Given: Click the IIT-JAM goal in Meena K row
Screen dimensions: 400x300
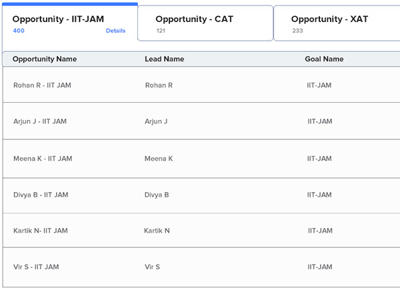Looking at the screenshot, I should 319,159.
